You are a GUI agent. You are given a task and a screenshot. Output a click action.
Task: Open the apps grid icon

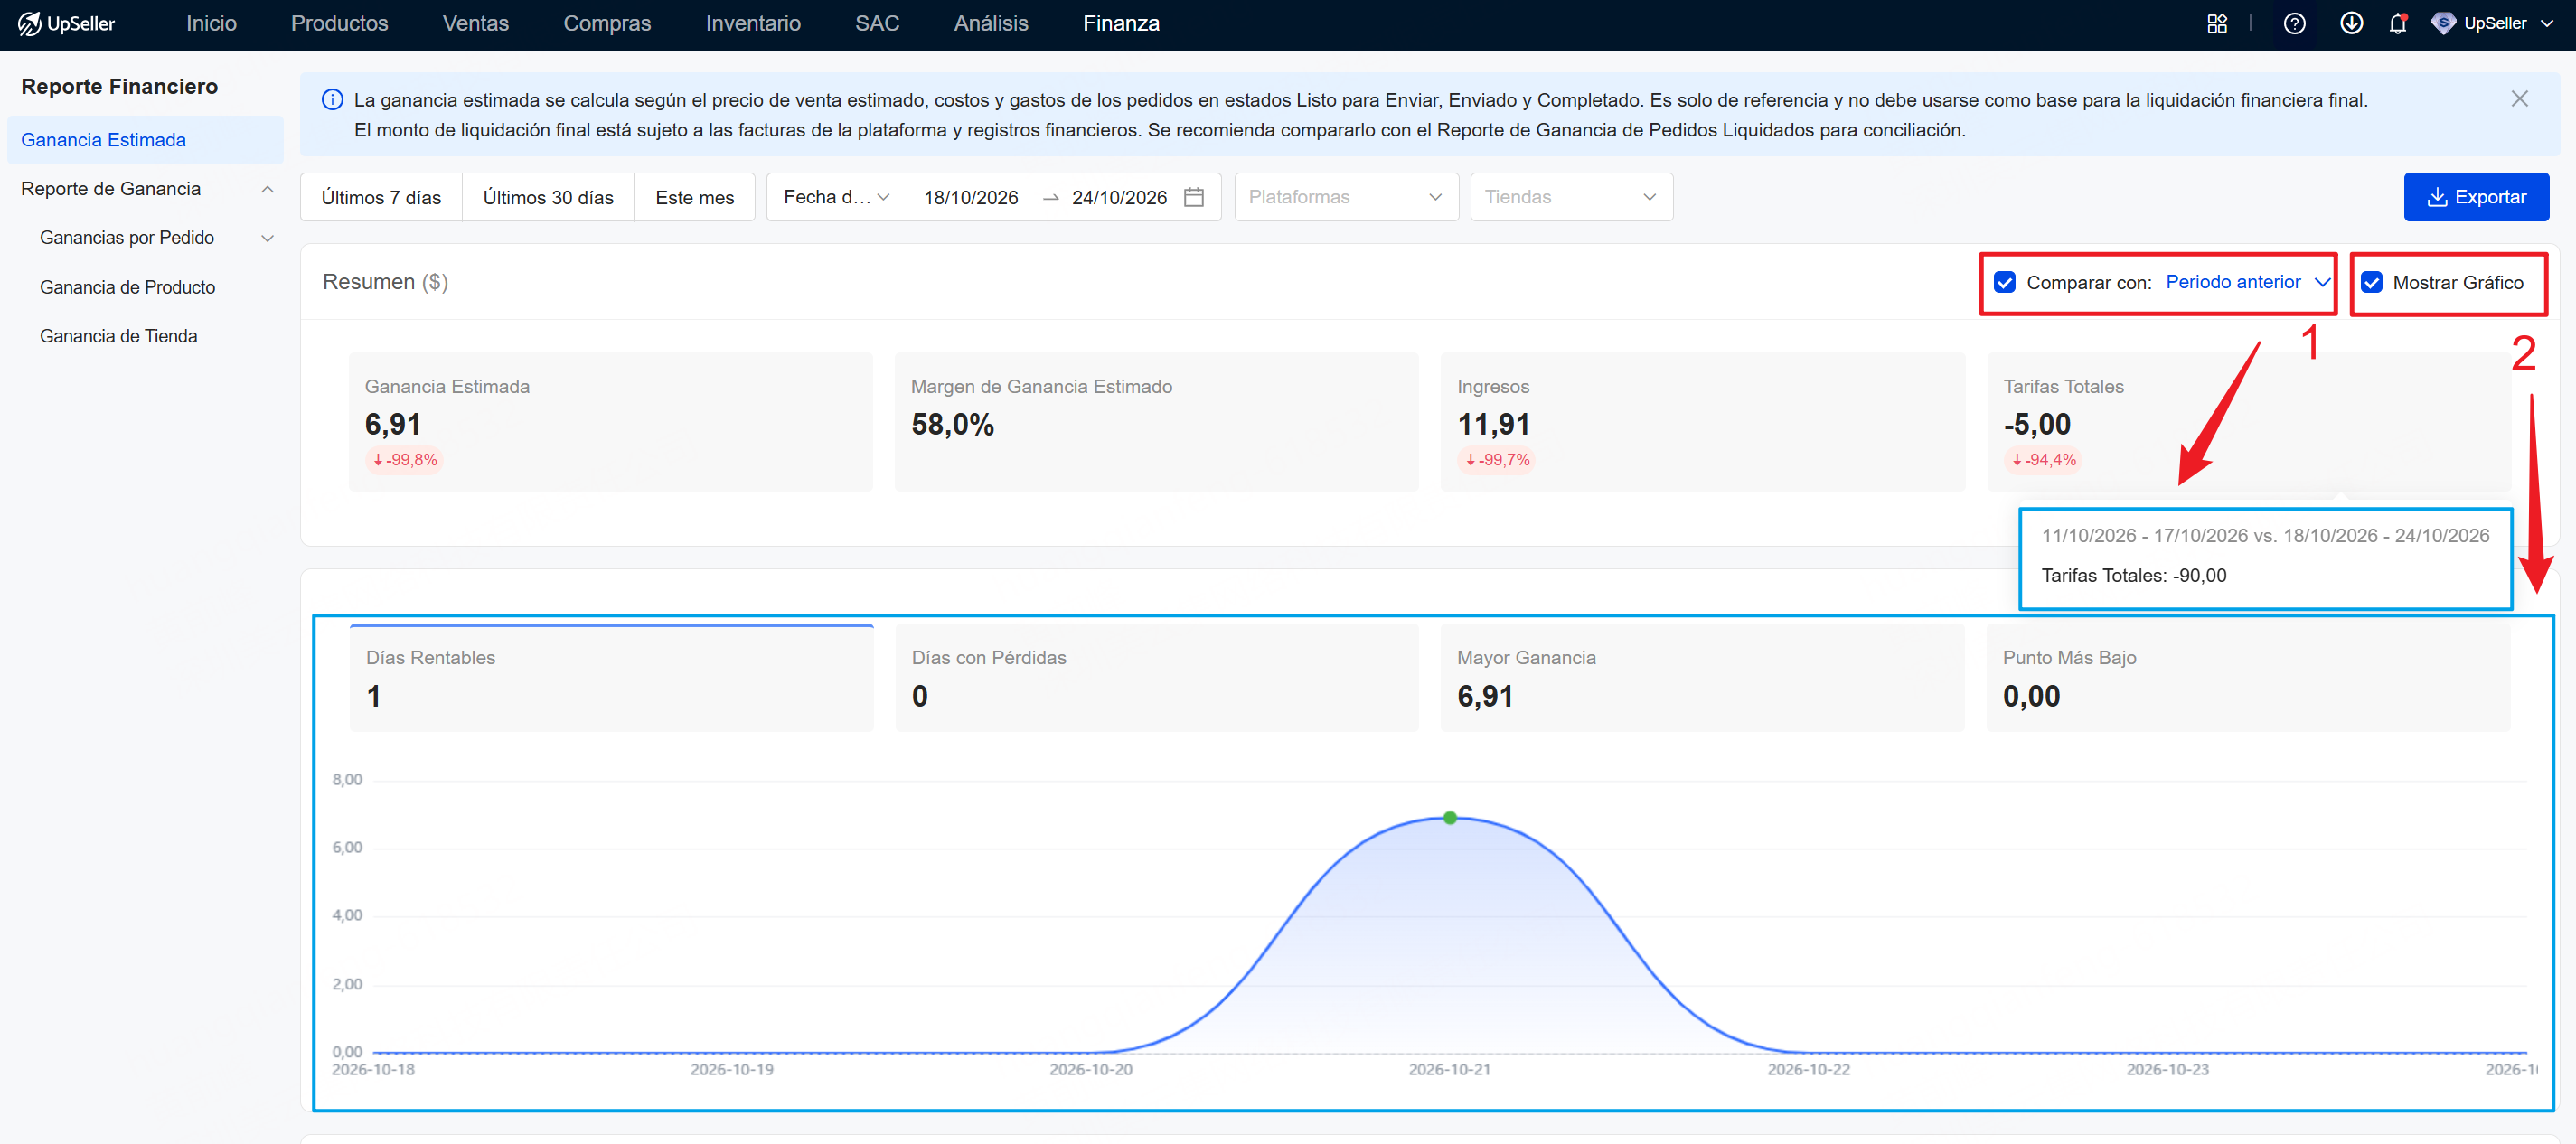pyautogui.click(x=2217, y=24)
